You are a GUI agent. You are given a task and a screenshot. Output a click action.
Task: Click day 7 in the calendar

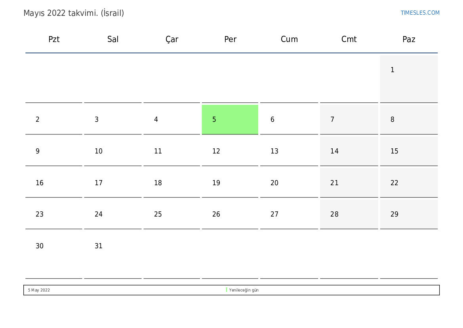click(x=349, y=119)
